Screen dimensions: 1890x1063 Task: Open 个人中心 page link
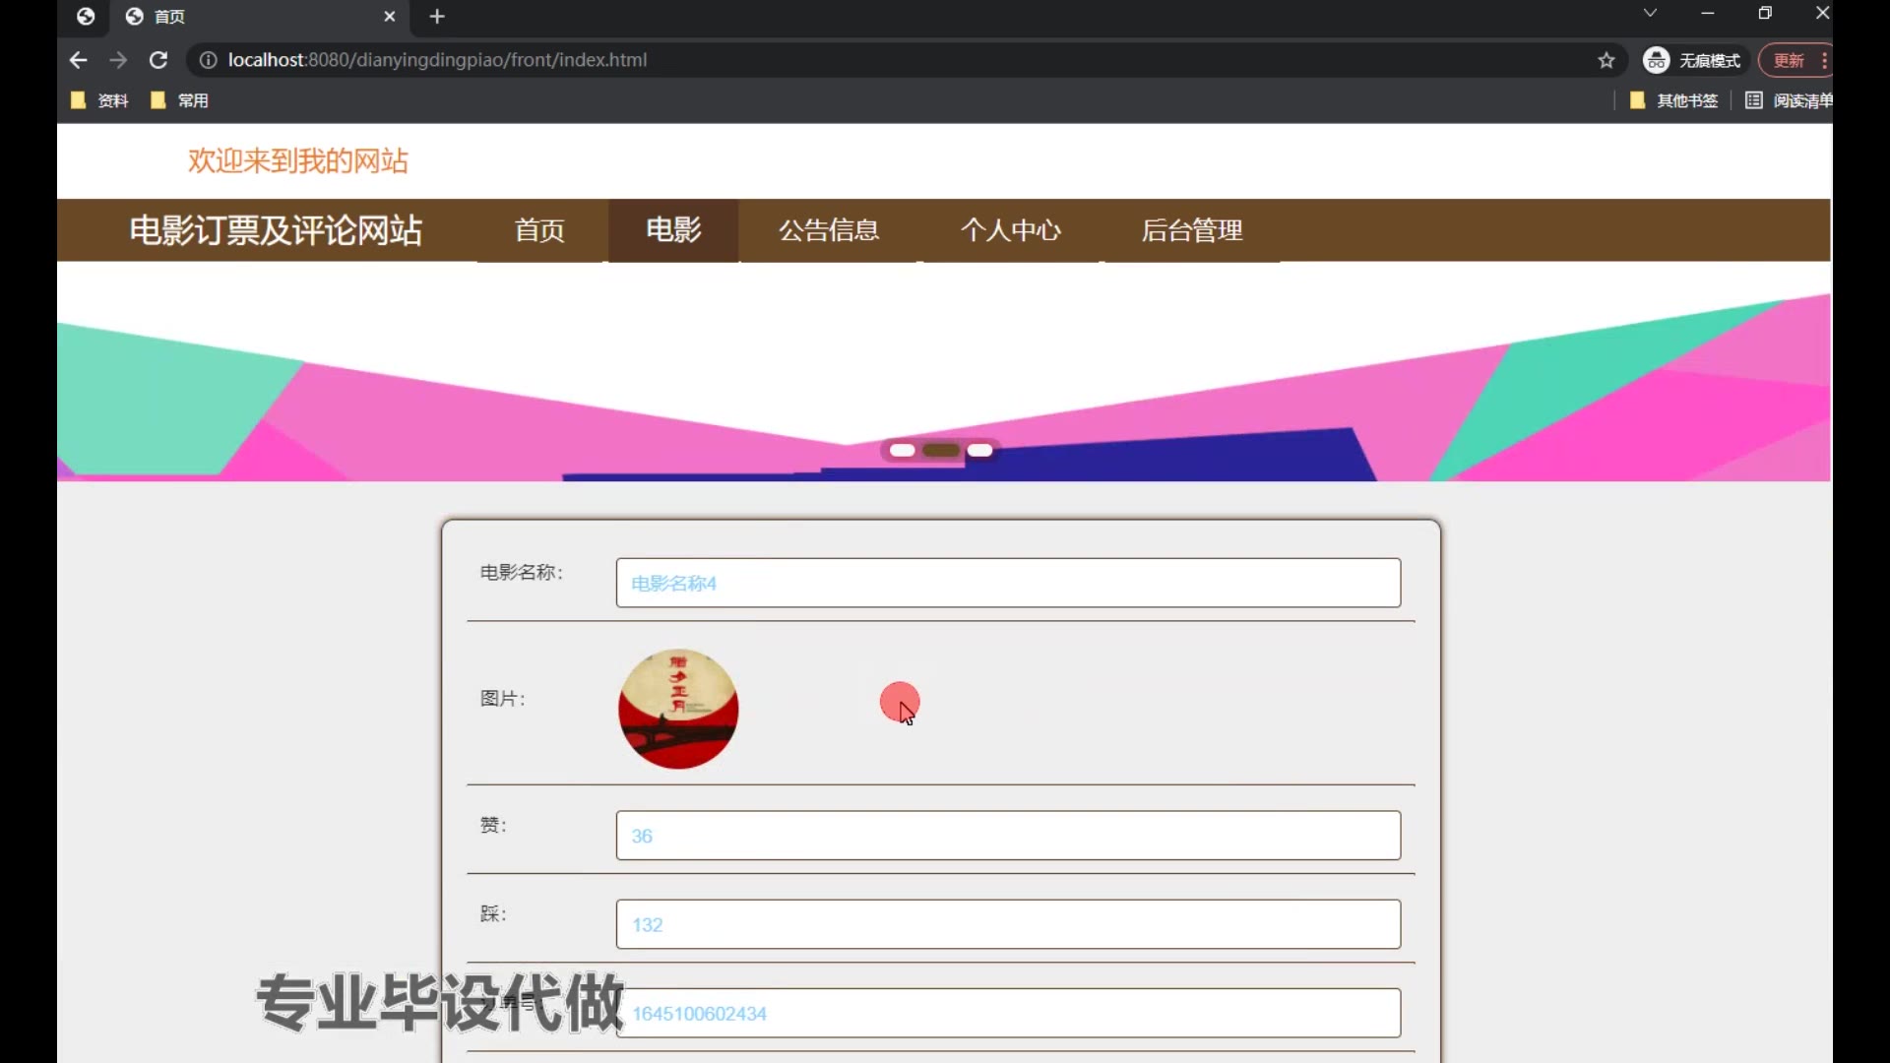[x=1011, y=230]
